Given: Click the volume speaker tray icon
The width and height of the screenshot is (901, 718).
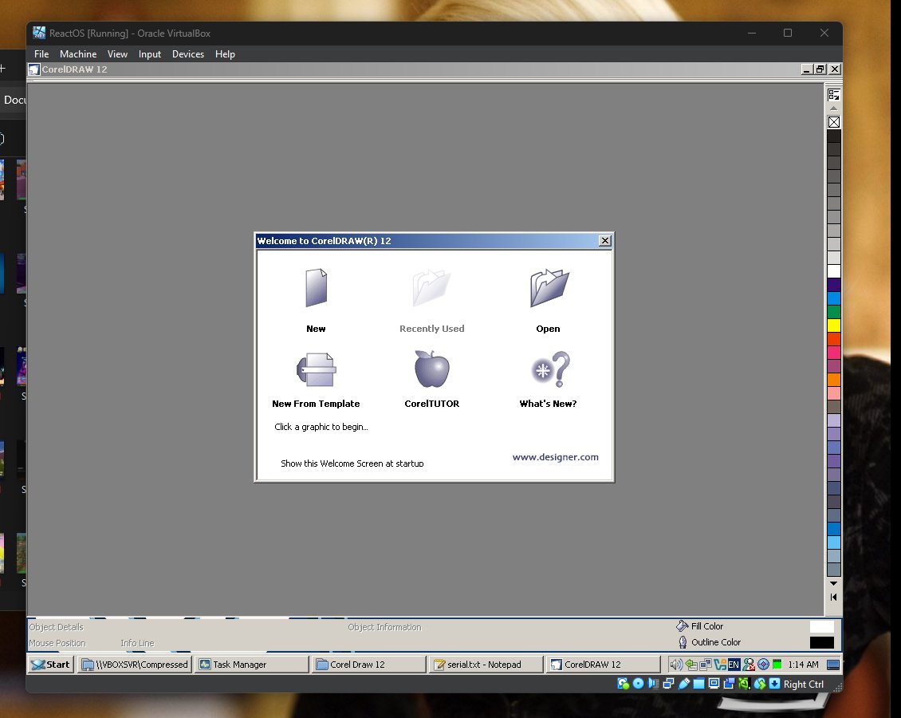Looking at the screenshot, I should [676, 665].
